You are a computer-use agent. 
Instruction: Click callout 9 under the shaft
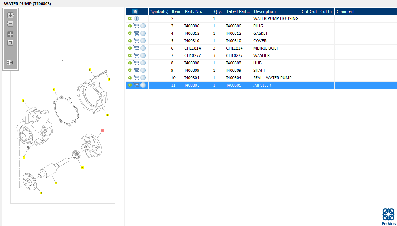(56, 183)
